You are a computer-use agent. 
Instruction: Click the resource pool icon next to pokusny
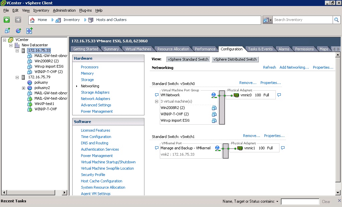[30, 82]
